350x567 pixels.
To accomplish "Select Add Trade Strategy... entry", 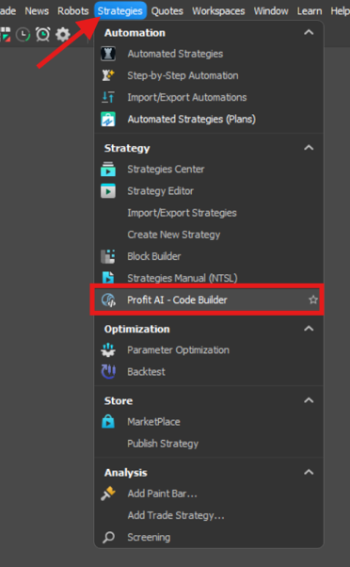I will pyautogui.click(x=209, y=515).
